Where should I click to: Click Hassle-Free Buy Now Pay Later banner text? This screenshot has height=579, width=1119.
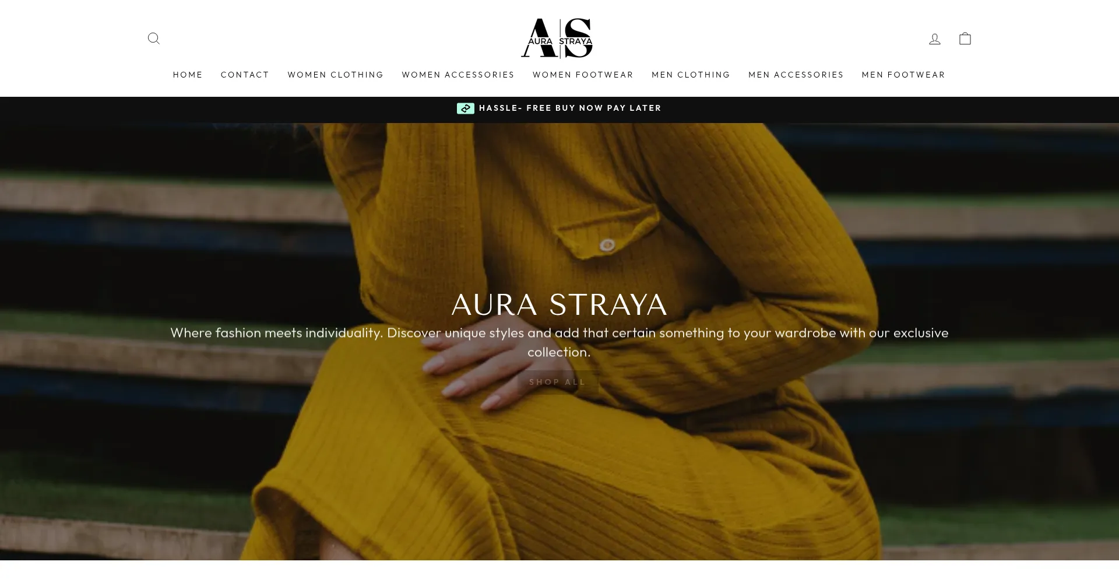coord(570,108)
